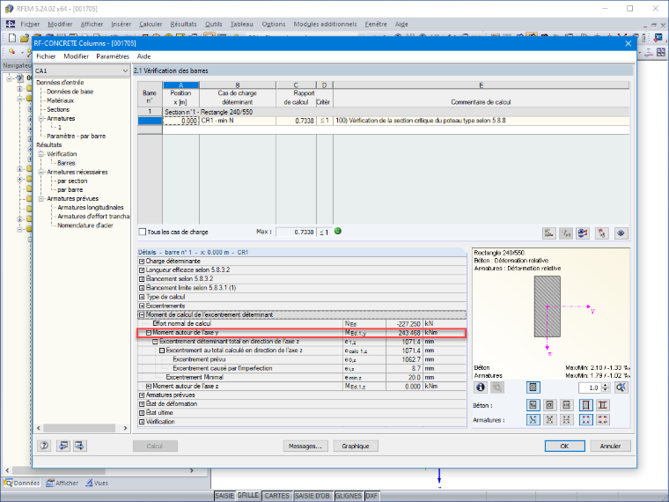Click the navigator tree horizontal scrollbar

click(79, 428)
